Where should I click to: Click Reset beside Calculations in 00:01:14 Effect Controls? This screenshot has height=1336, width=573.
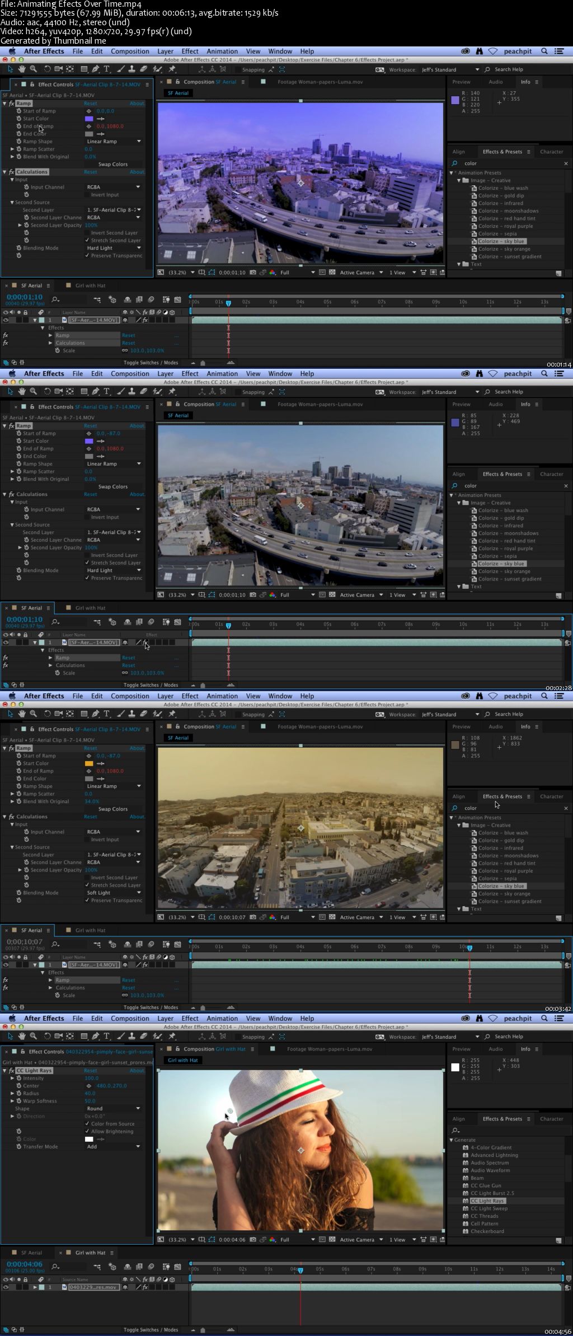(90, 172)
